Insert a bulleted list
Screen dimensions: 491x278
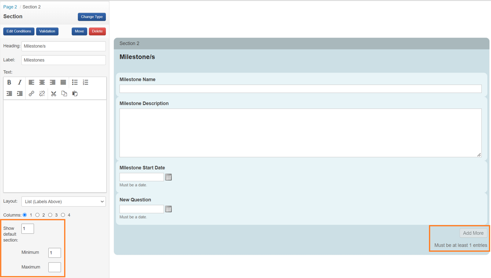75,83
